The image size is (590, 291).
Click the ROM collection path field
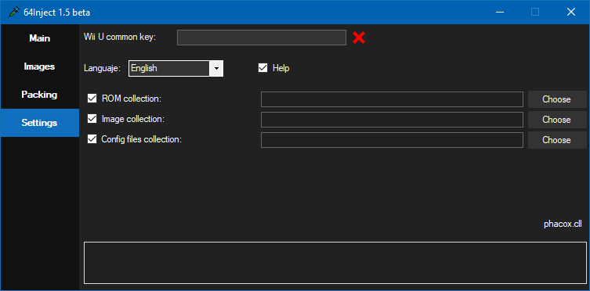[x=392, y=99]
